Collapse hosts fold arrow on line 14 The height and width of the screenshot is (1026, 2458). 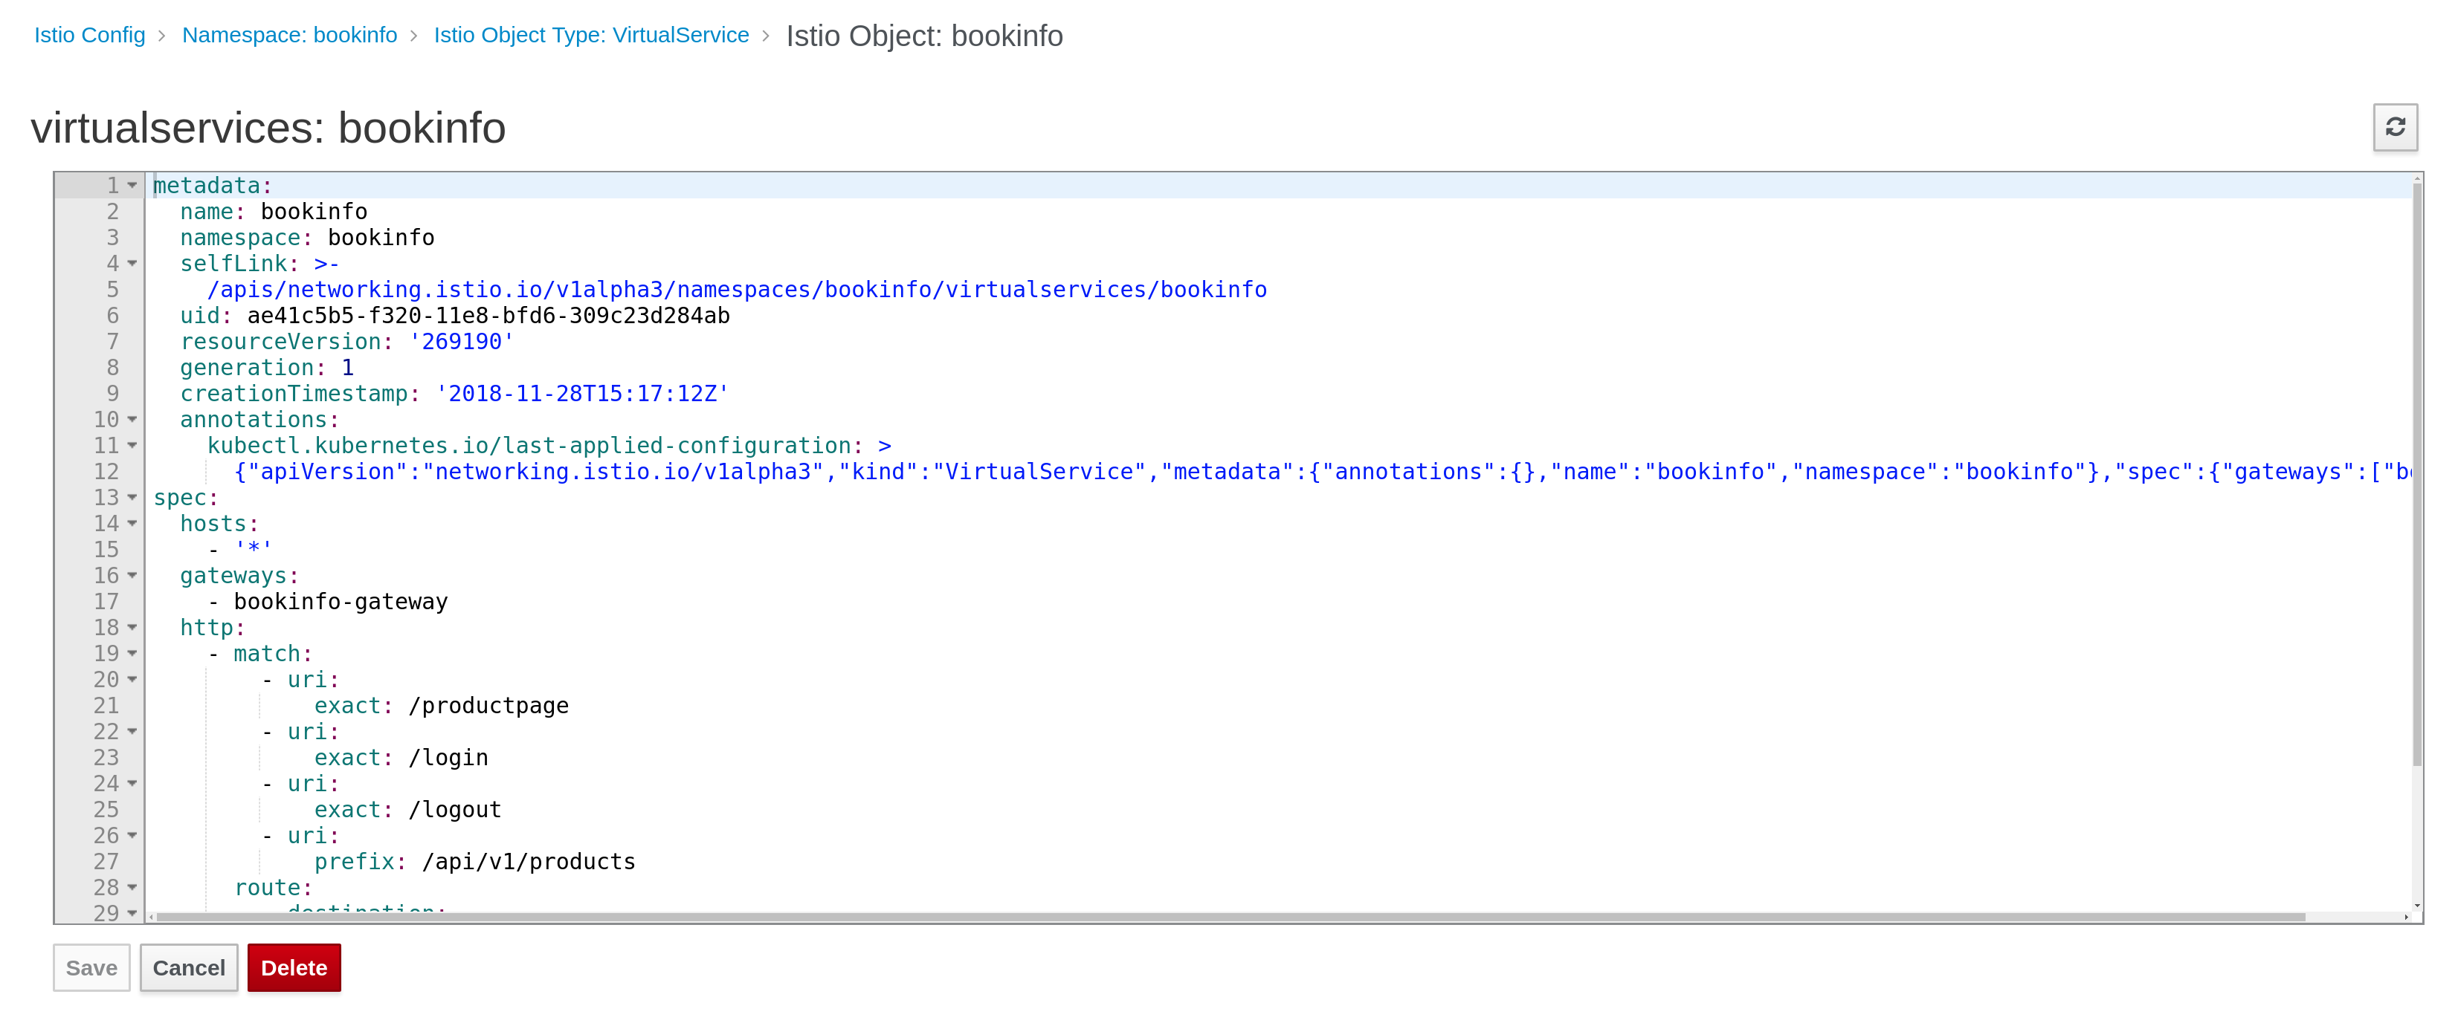tap(132, 524)
